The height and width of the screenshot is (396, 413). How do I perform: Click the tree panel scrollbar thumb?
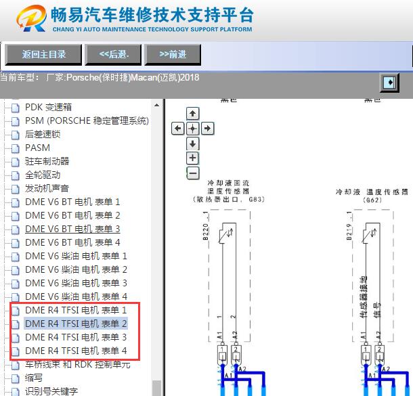(156, 388)
